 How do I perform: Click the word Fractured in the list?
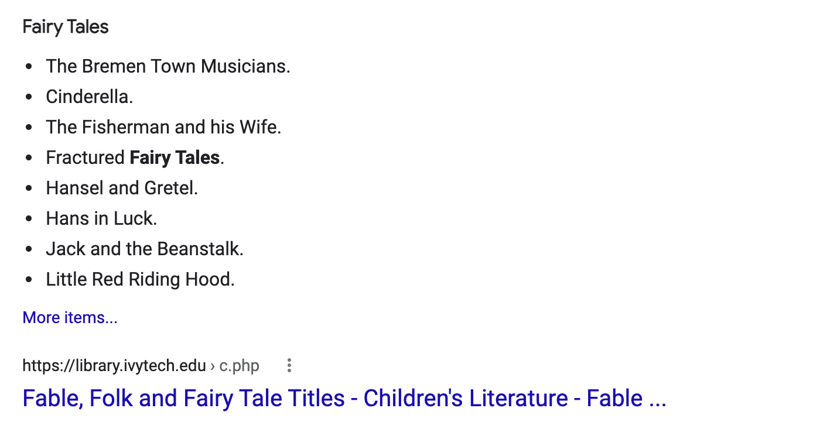86,157
